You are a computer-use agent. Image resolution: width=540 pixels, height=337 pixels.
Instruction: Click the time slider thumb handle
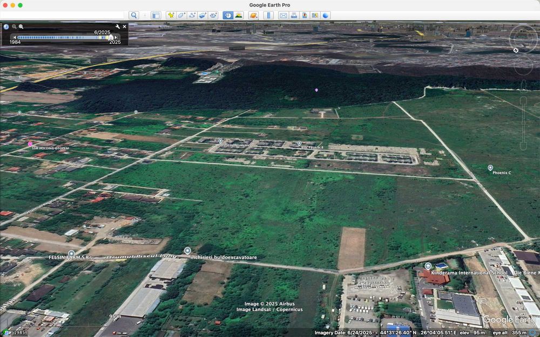(x=111, y=37)
